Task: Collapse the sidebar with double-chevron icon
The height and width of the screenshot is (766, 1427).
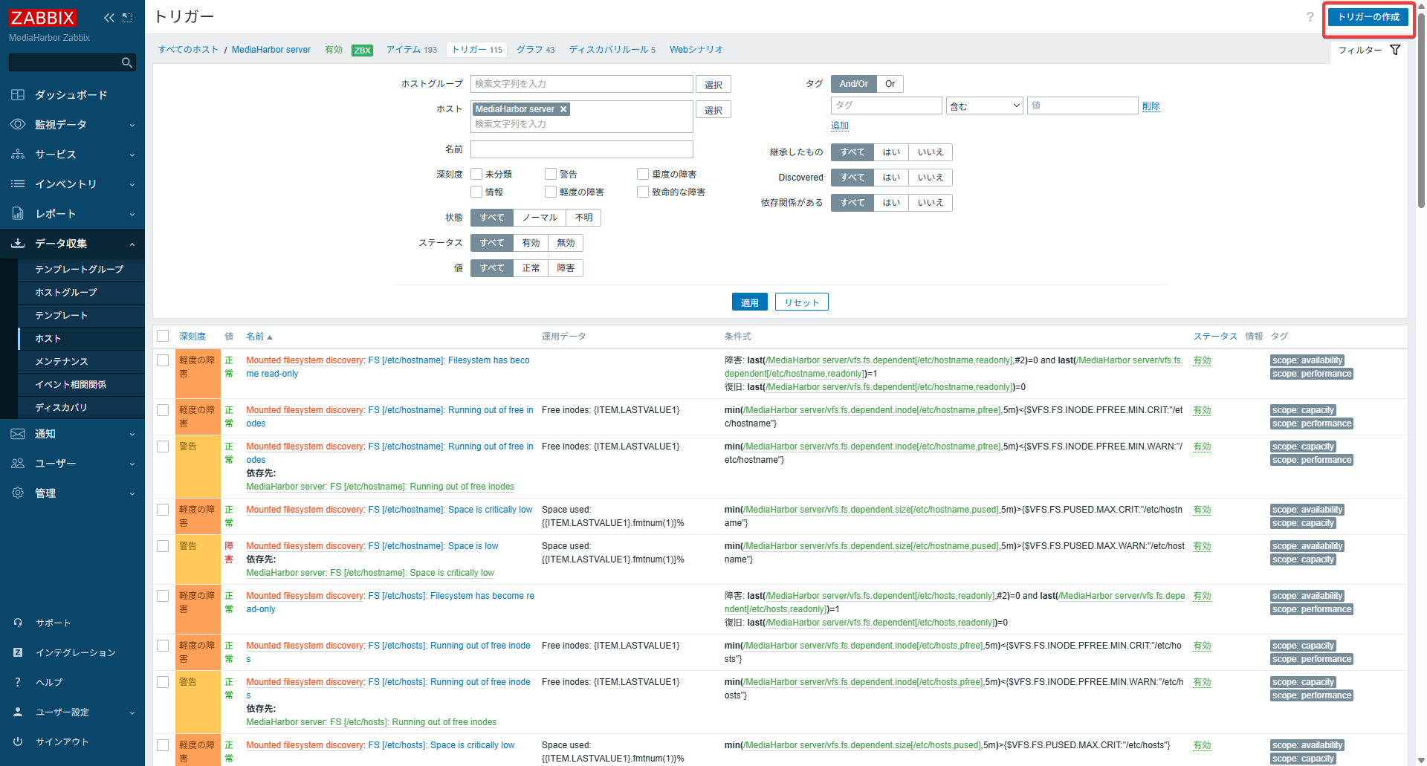Action: click(109, 18)
